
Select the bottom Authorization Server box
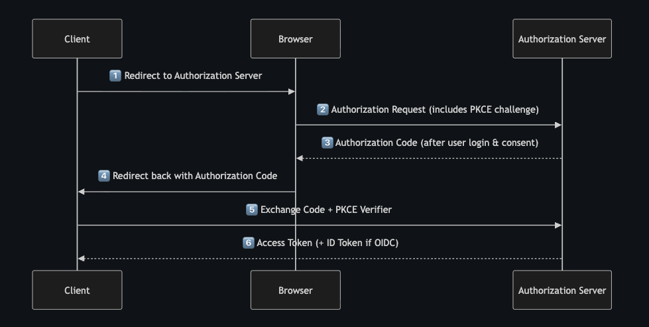pyautogui.click(x=562, y=290)
